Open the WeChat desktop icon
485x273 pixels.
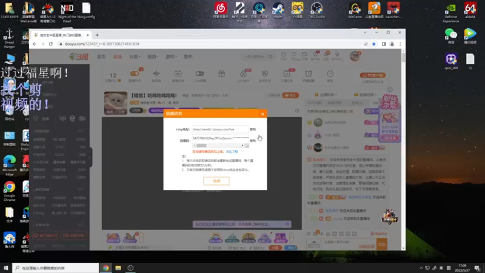click(451, 36)
